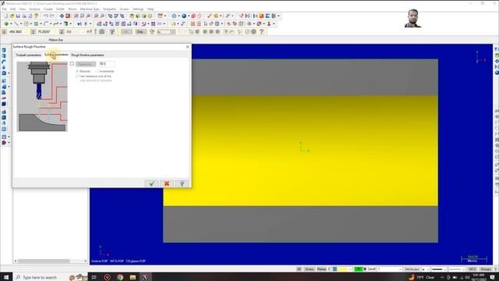Cancel dialog with the red X button
499x281 pixels.
(166, 183)
